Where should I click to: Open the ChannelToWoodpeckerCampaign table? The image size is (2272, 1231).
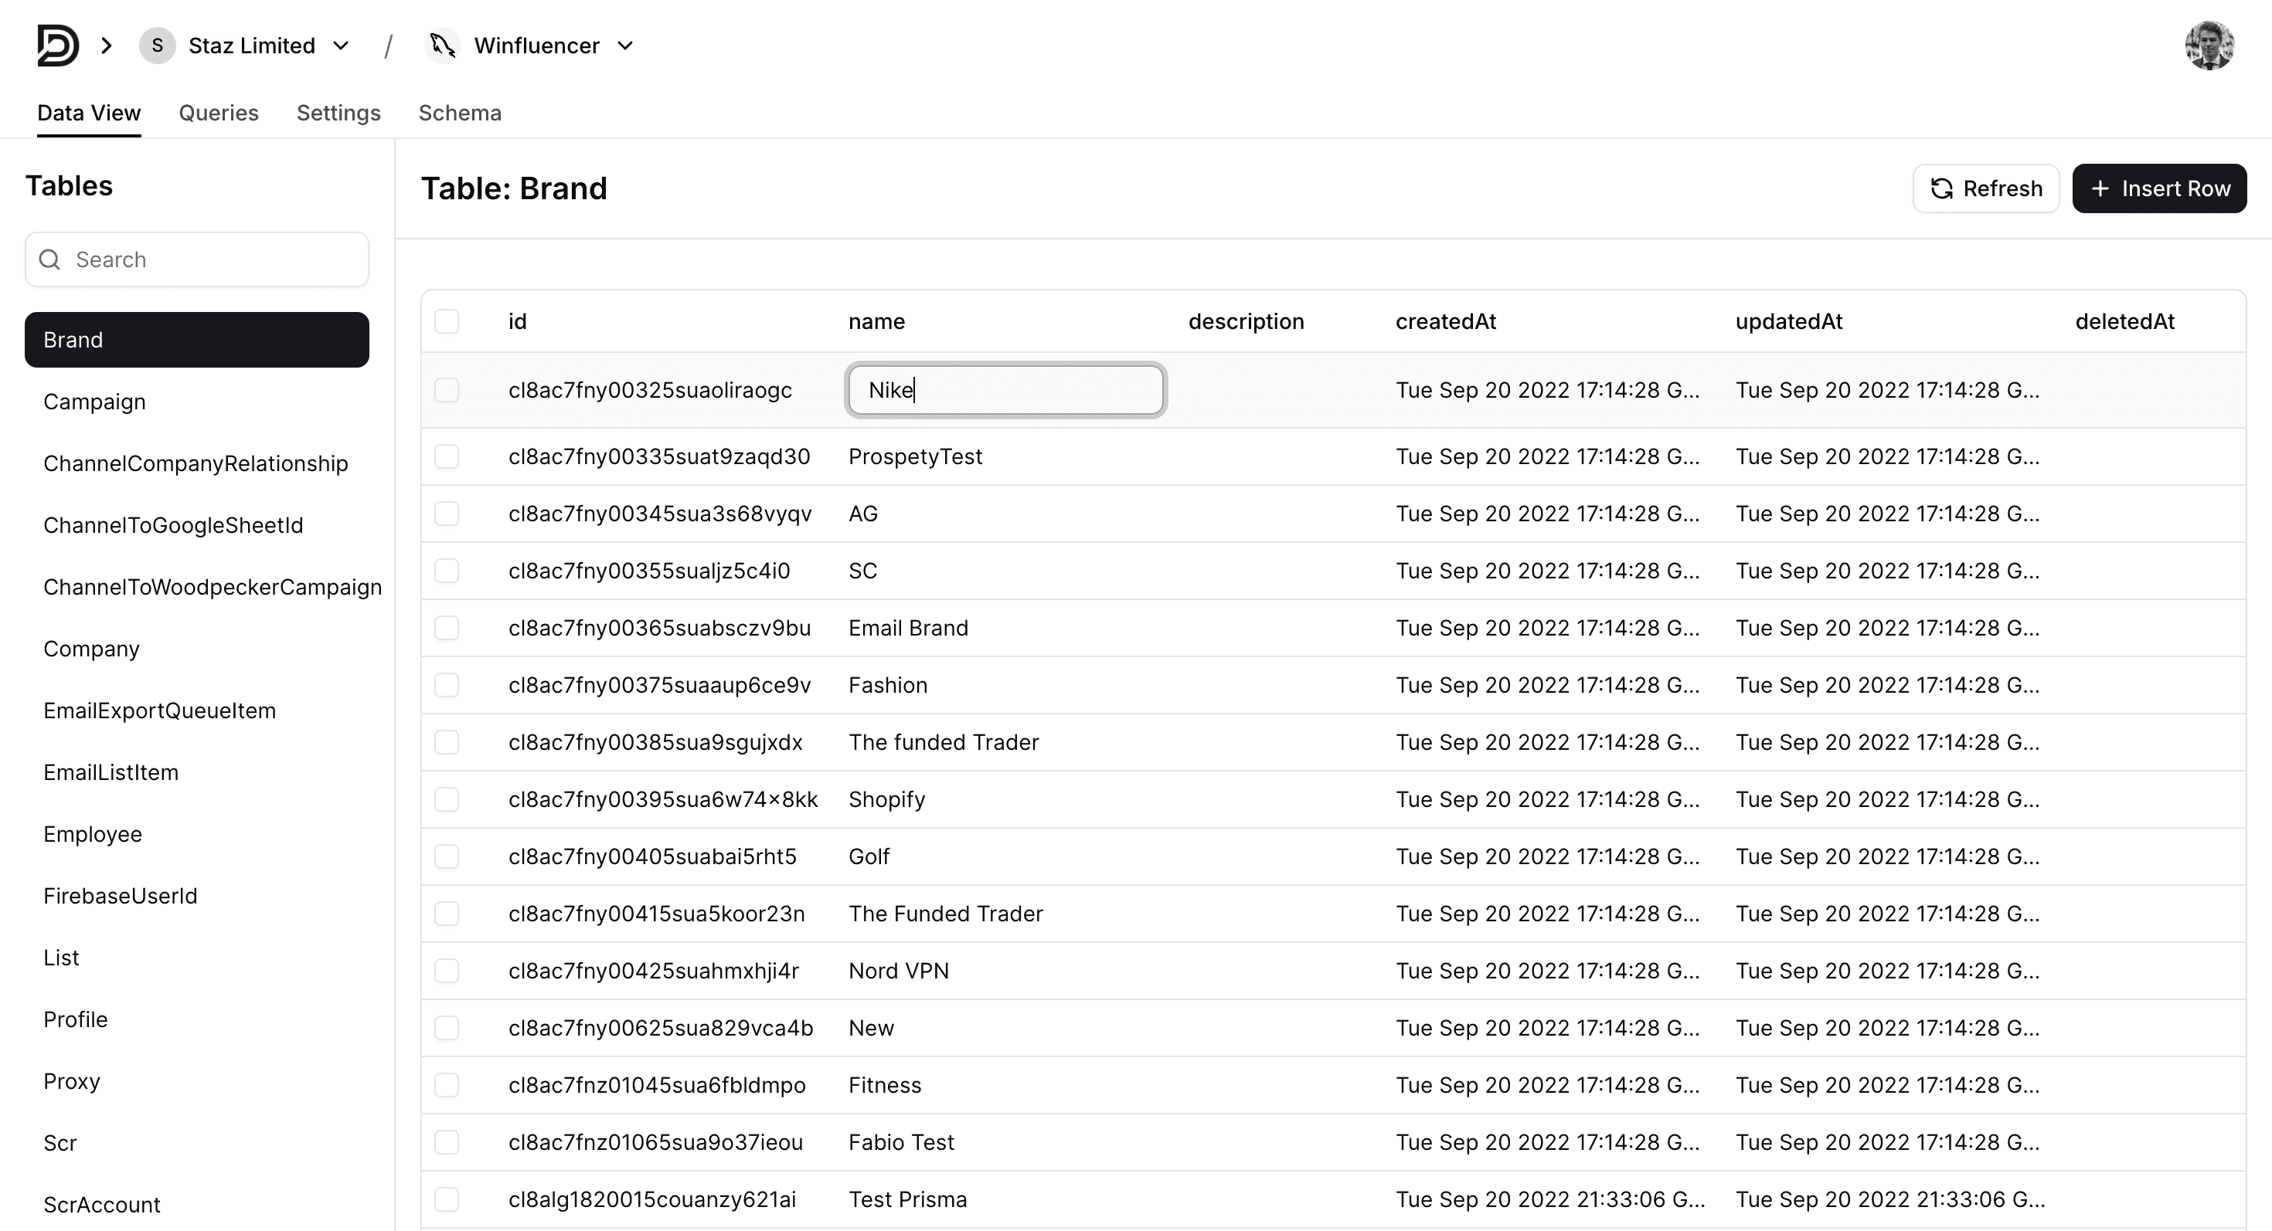point(213,587)
